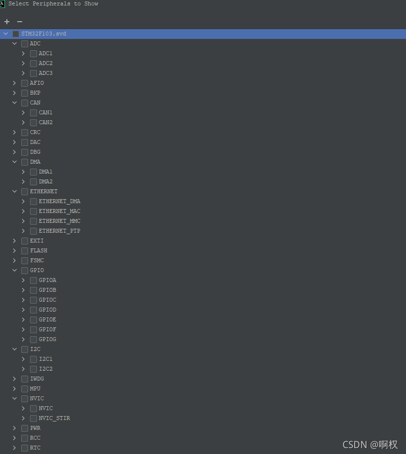Viewport: 406px width, 454px height.
Task: Expand the CRC node
Action: (x=14, y=132)
